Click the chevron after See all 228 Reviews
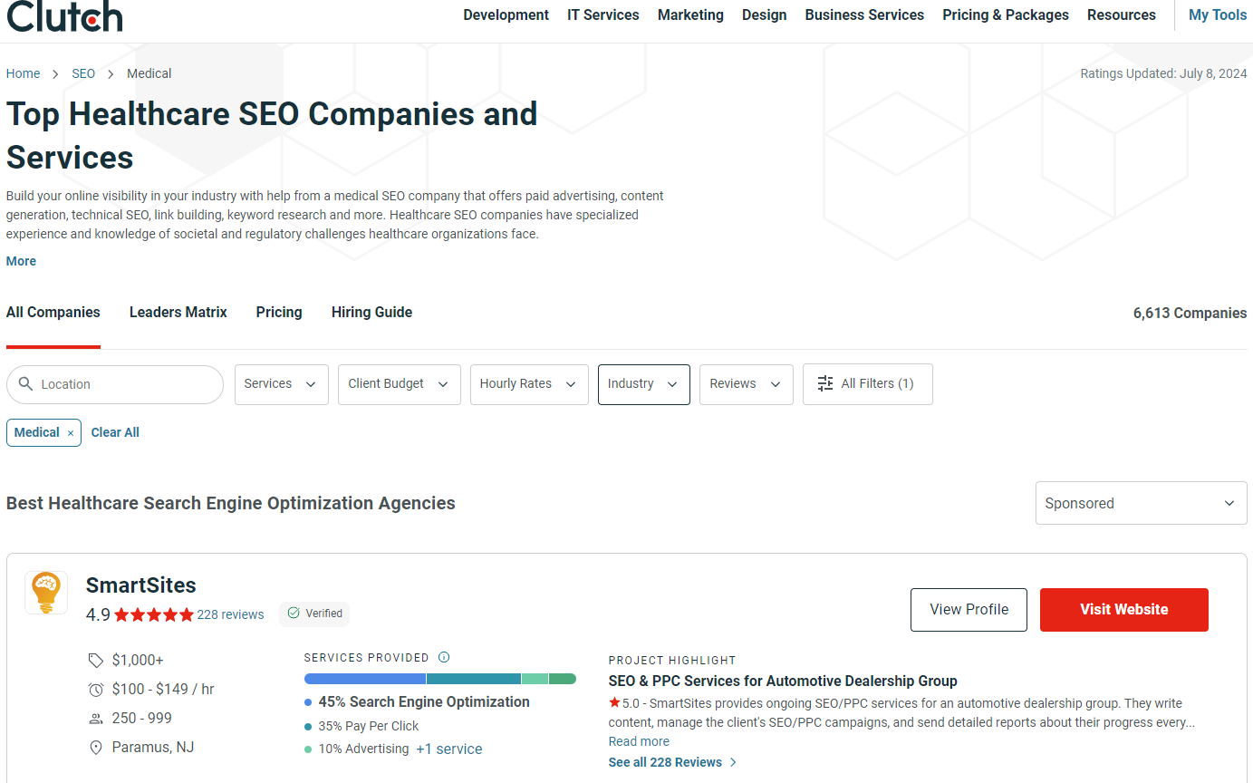This screenshot has height=783, width=1253. (x=734, y=762)
